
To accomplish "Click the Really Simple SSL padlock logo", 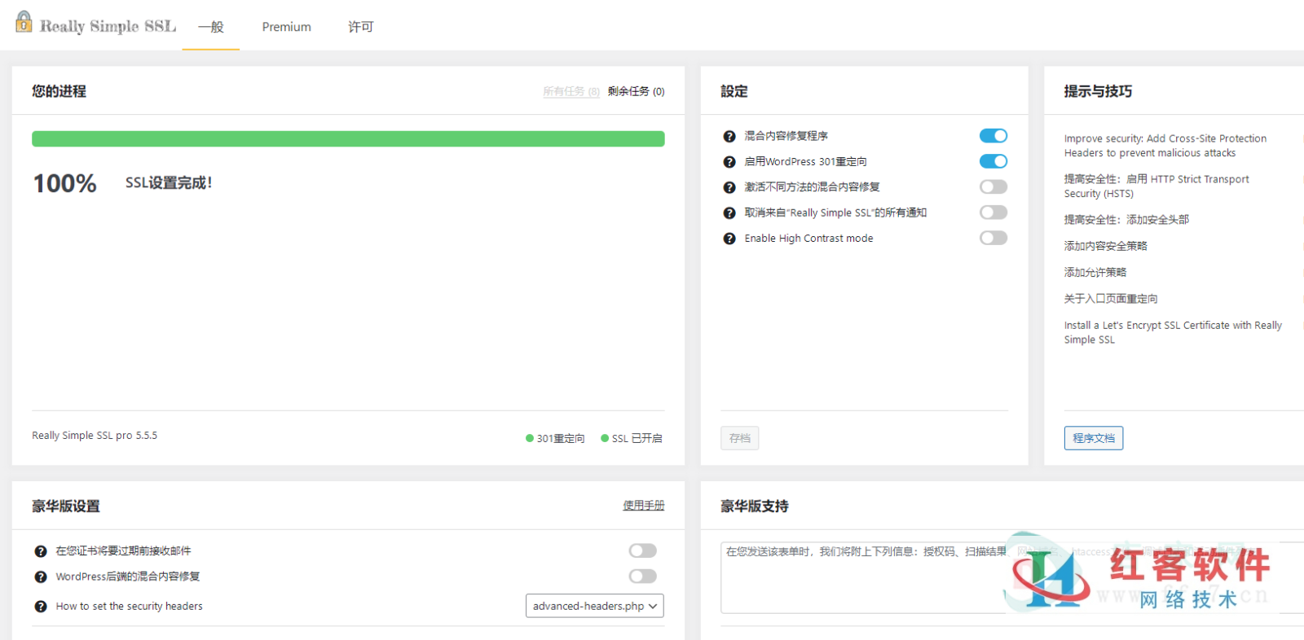I will 24,22.
